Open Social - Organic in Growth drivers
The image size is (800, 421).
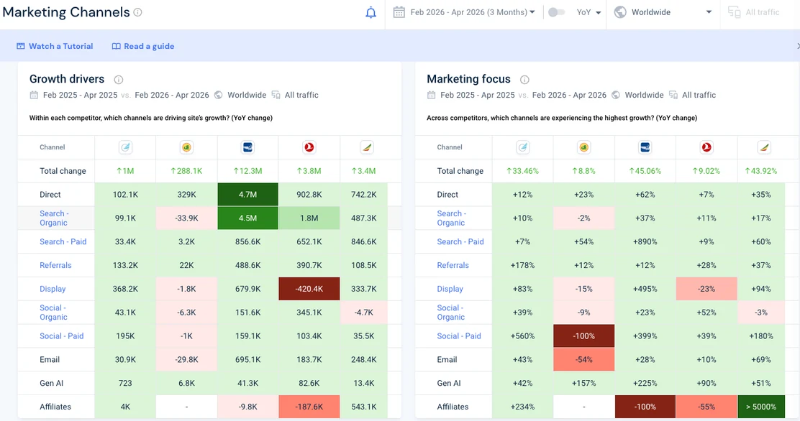pyautogui.click(x=53, y=313)
